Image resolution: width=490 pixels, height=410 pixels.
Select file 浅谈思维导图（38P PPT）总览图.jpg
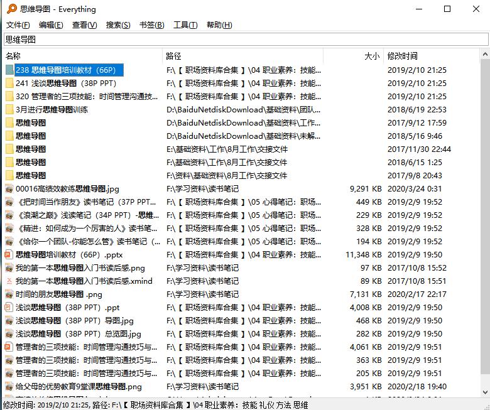point(79,334)
